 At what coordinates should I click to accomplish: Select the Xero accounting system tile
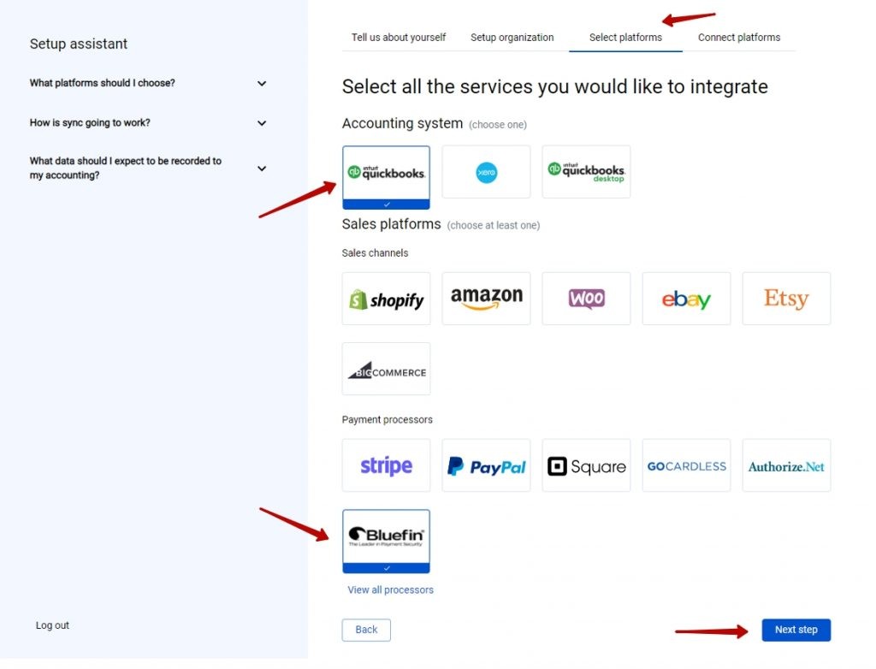pos(486,172)
